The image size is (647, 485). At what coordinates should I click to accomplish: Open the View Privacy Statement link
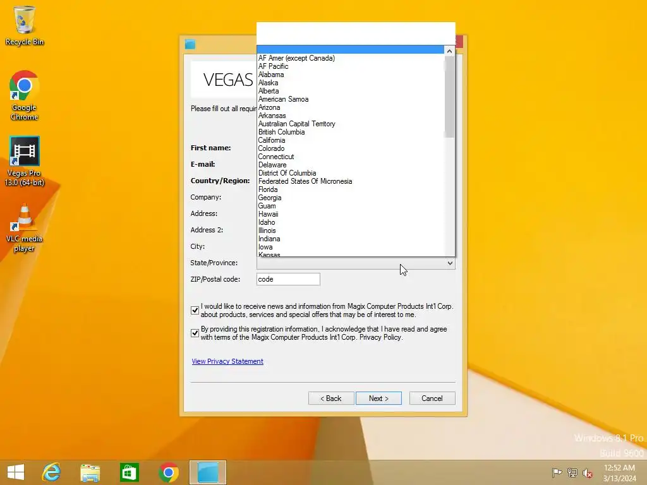pyautogui.click(x=227, y=361)
